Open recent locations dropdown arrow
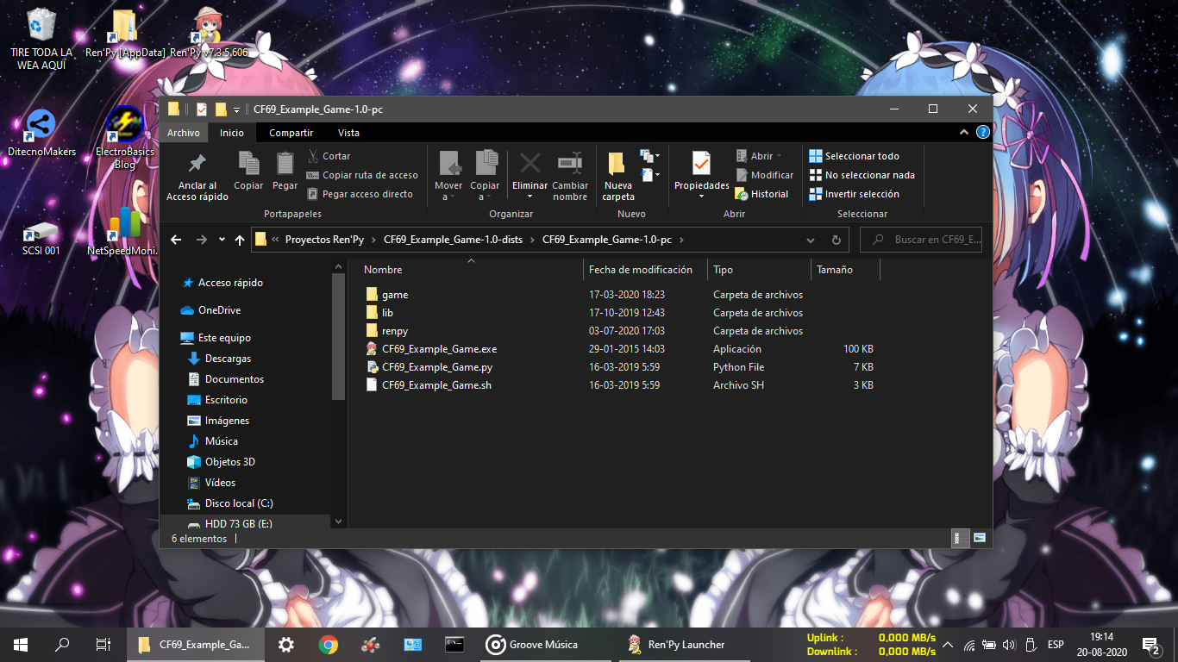The image size is (1178, 662). pyautogui.click(x=222, y=240)
